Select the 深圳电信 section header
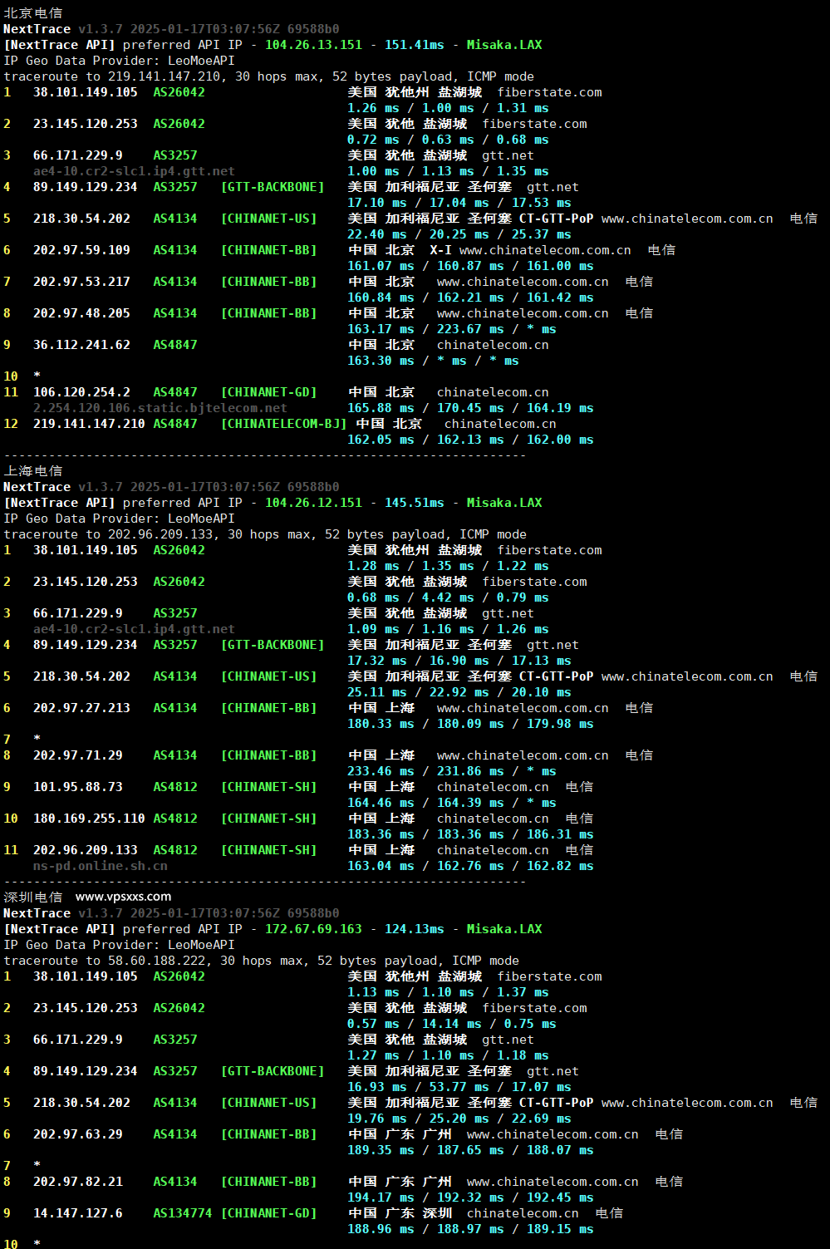The image size is (830, 1249). [31, 897]
